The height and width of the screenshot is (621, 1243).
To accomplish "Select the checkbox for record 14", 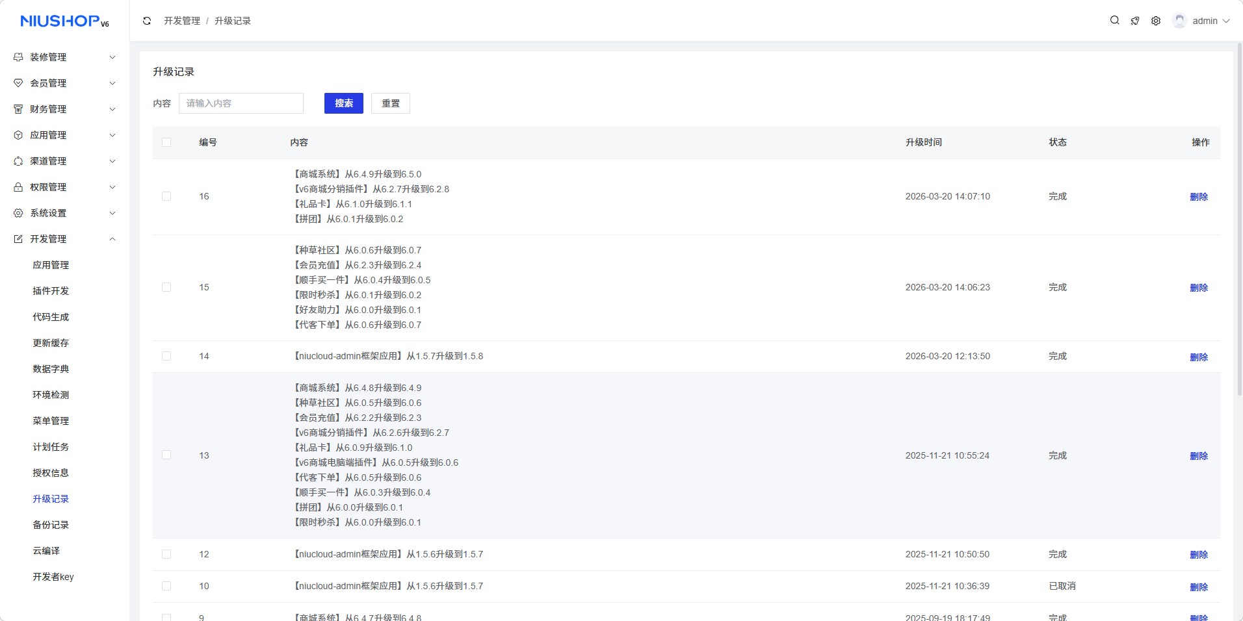I will click(166, 356).
